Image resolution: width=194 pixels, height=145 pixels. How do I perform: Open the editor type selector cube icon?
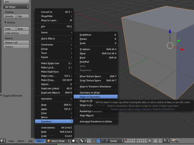(3, 141)
